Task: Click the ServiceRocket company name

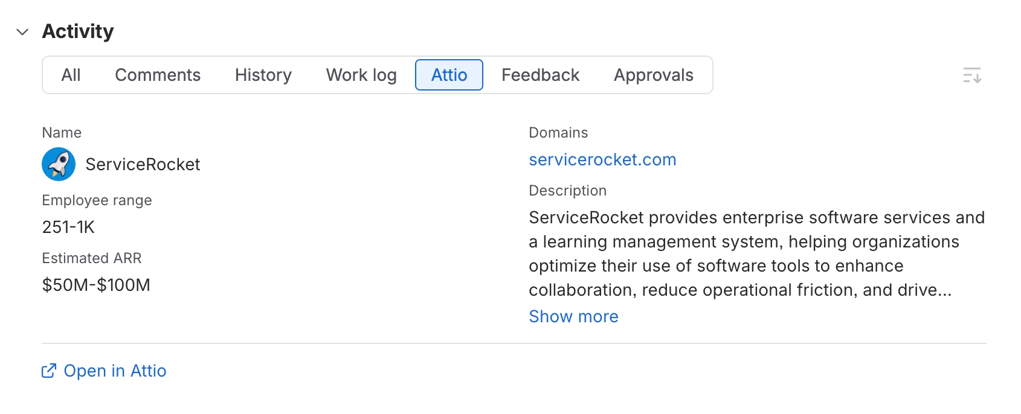Action: point(143,164)
